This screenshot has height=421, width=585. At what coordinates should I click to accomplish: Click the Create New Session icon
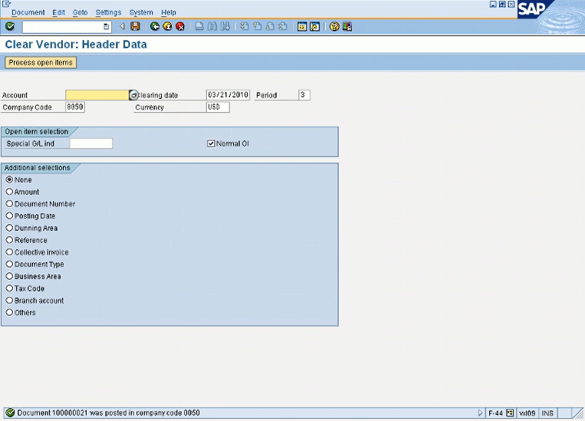click(302, 27)
